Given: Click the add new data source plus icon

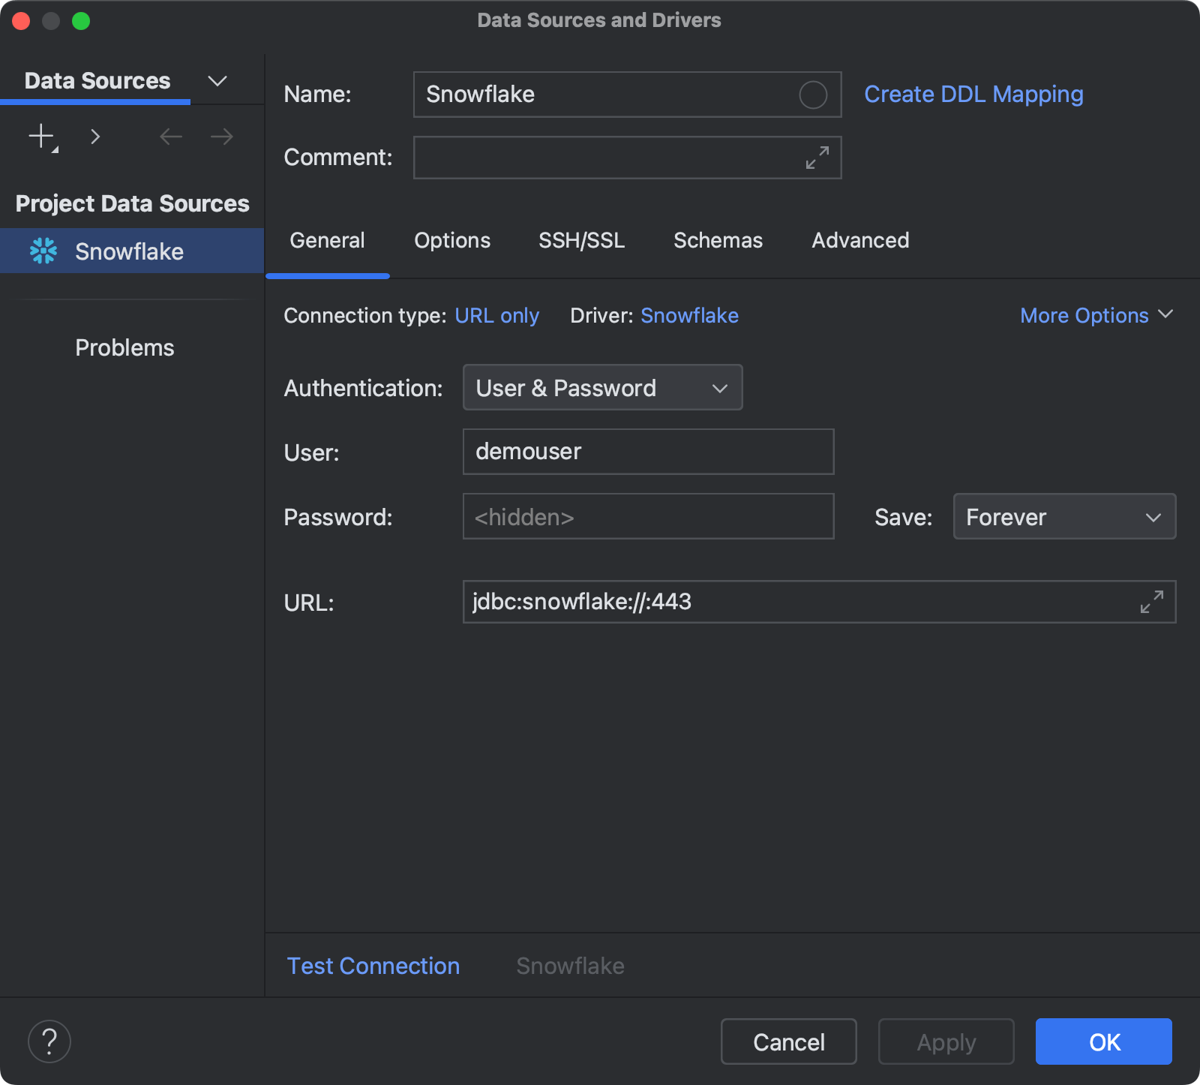Looking at the screenshot, I should click(40, 137).
